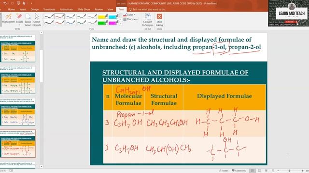Open the Insert tab
309x173 pixels.
[x=23, y=10]
